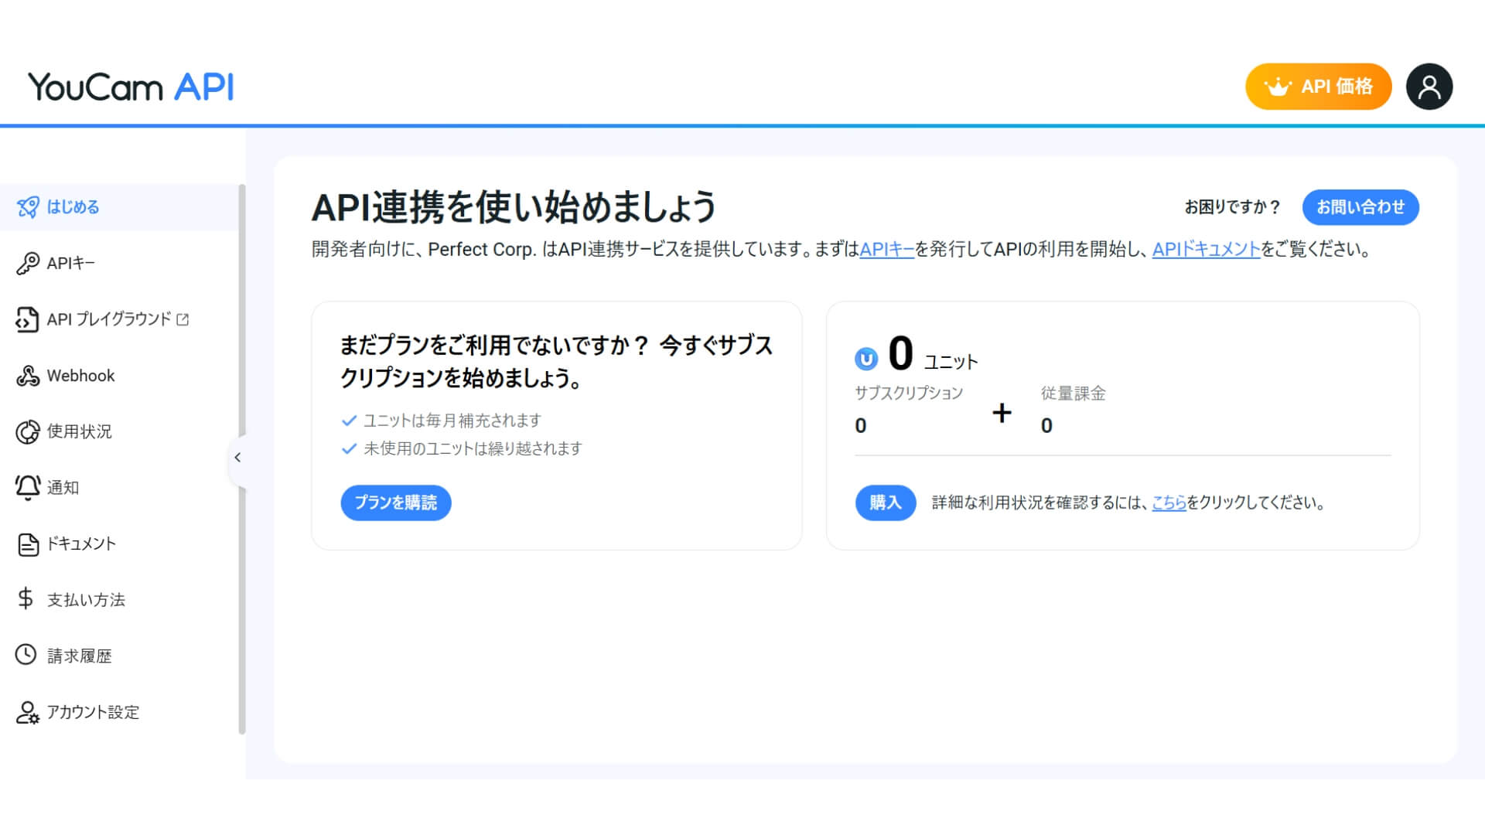Collapse the left sidebar with the chevron
The image size is (1485, 835).
(x=238, y=458)
